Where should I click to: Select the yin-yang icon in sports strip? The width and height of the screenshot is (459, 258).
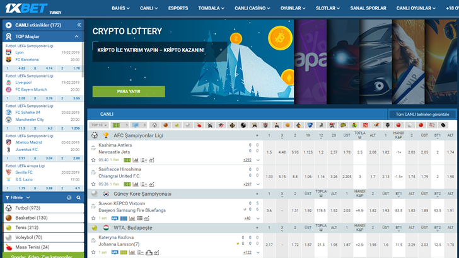[x=243, y=125]
